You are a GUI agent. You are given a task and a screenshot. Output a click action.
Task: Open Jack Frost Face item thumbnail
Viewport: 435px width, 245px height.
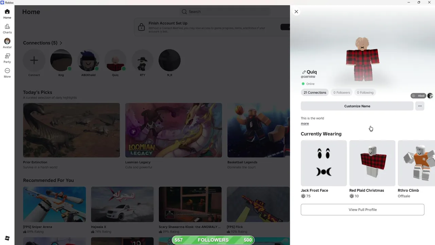click(x=324, y=163)
